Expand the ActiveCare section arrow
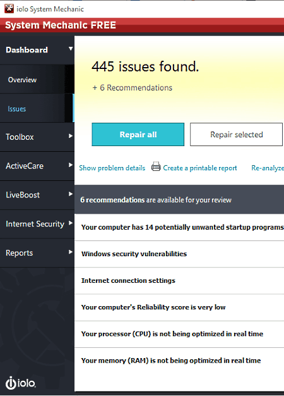The width and height of the screenshot is (284, 396). [x=71, y=165]
